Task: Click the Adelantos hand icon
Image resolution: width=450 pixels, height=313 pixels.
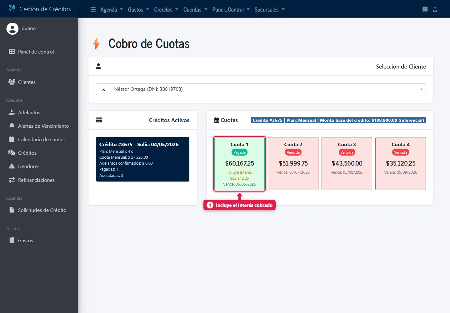Action: 12,112
